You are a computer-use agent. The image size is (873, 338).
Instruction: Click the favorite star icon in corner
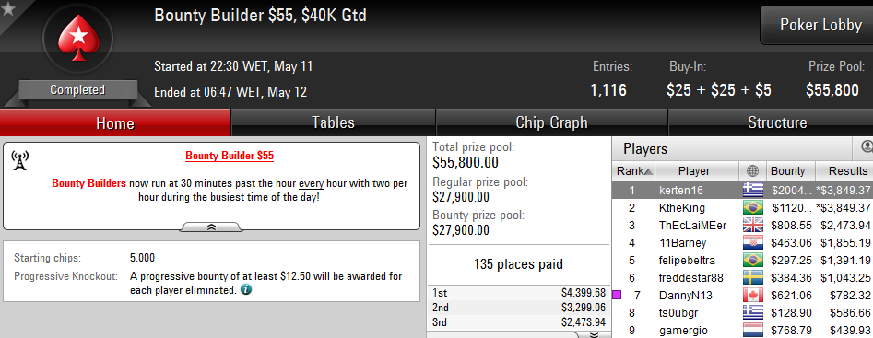(7, 9)
